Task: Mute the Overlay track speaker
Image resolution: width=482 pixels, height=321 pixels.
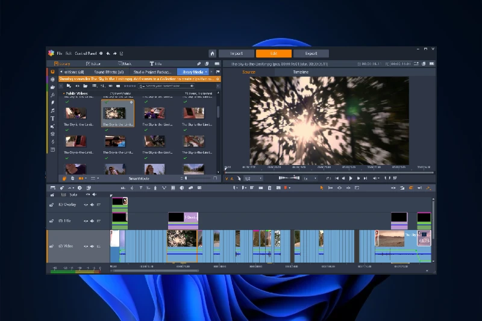Action: (x=92, y=205)
